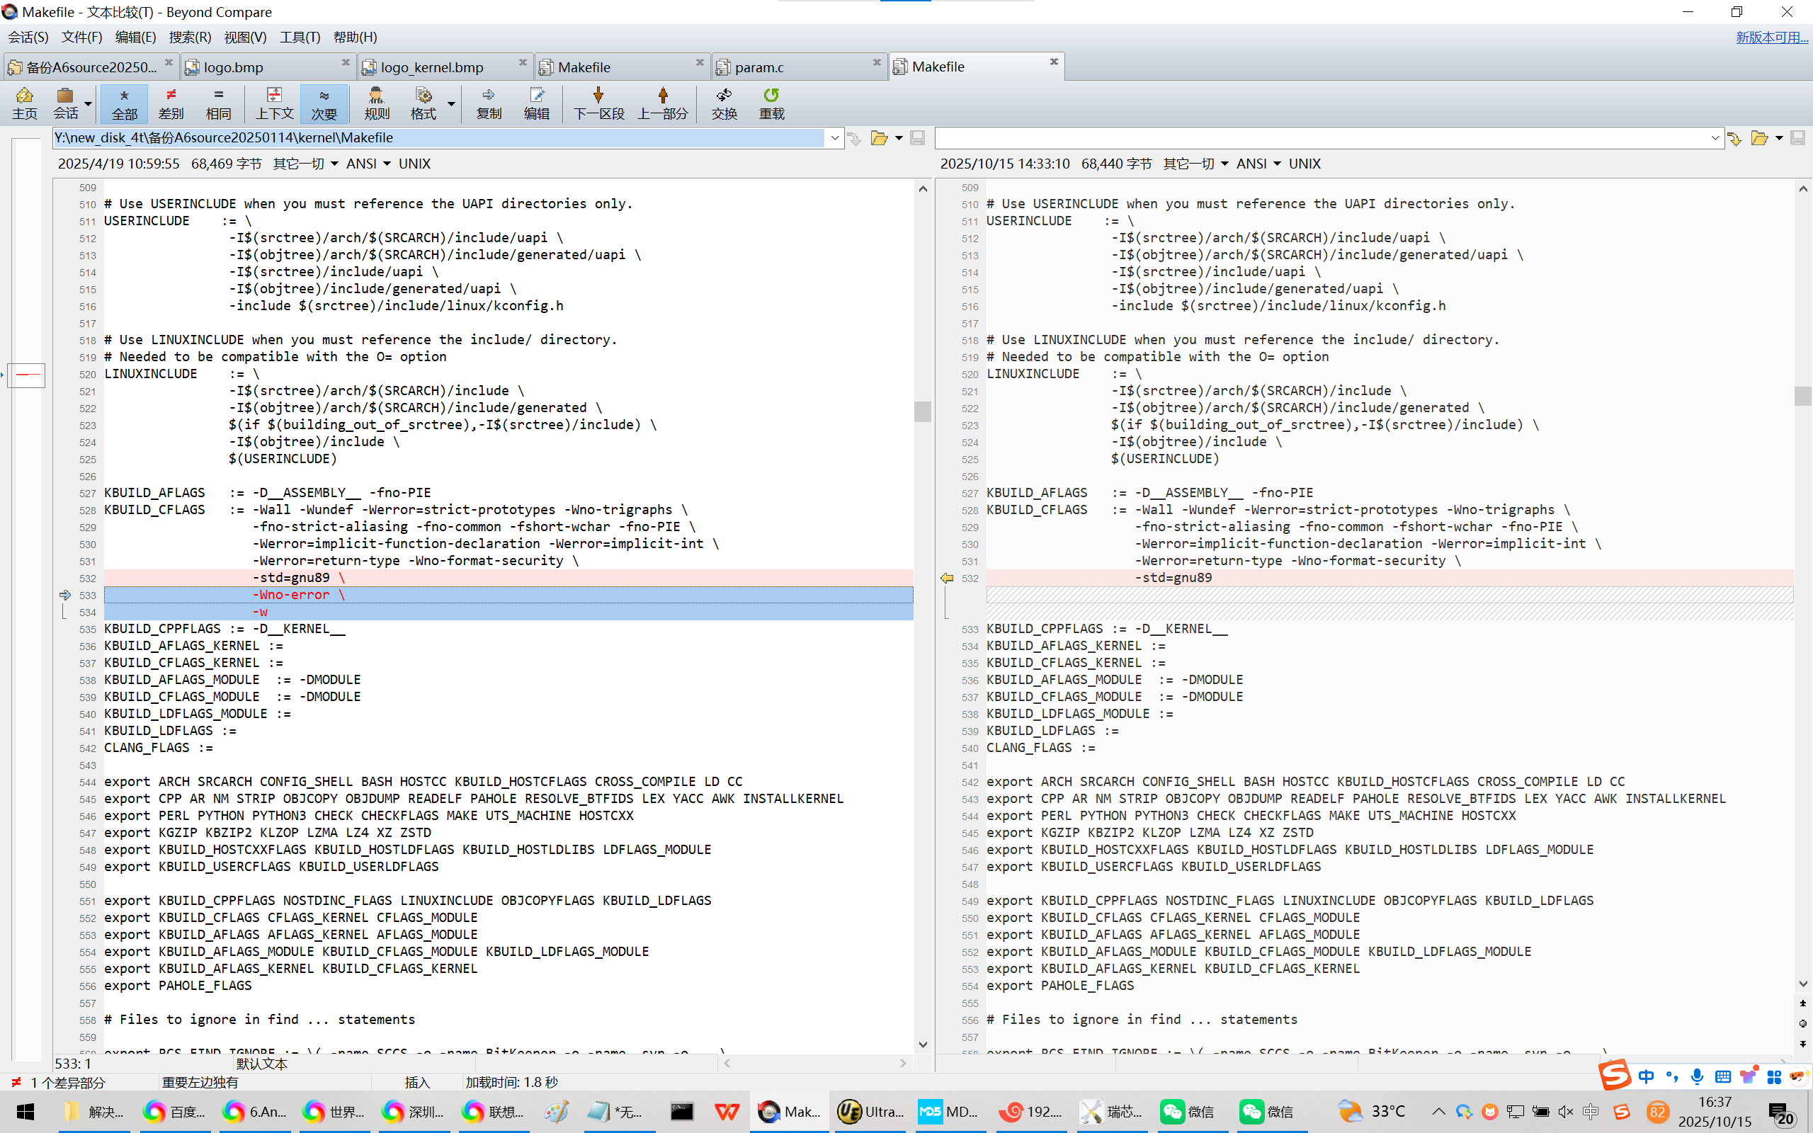
Task: Click the Rules (规则) referee icon
Action: click(x=376, y=103)
